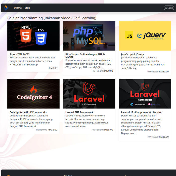Select the 'Laravel PHP Framework' title

(79, 112)
